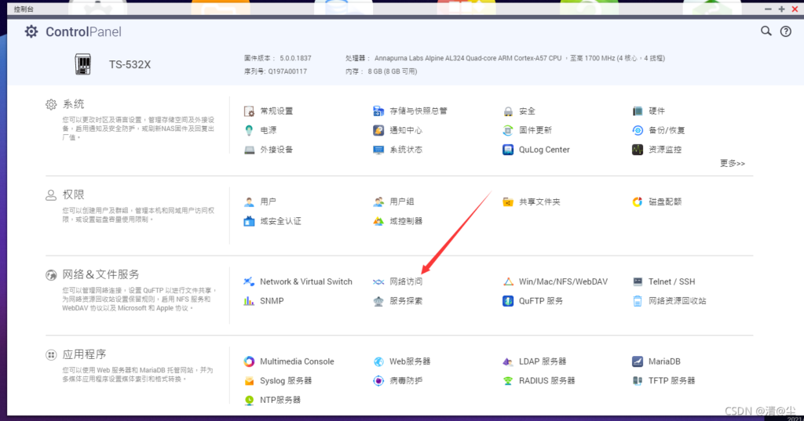
Task: Open the QuFTP 服务 icon
Action: 508,301
